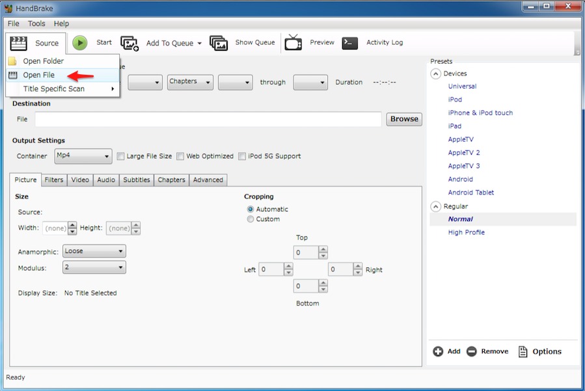Screen dimensions: 585x391
Task: Collapse the Devices presets group
Action: coord(435,74)
